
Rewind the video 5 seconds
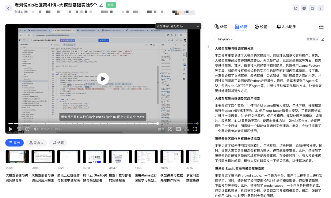pos(19,129)
